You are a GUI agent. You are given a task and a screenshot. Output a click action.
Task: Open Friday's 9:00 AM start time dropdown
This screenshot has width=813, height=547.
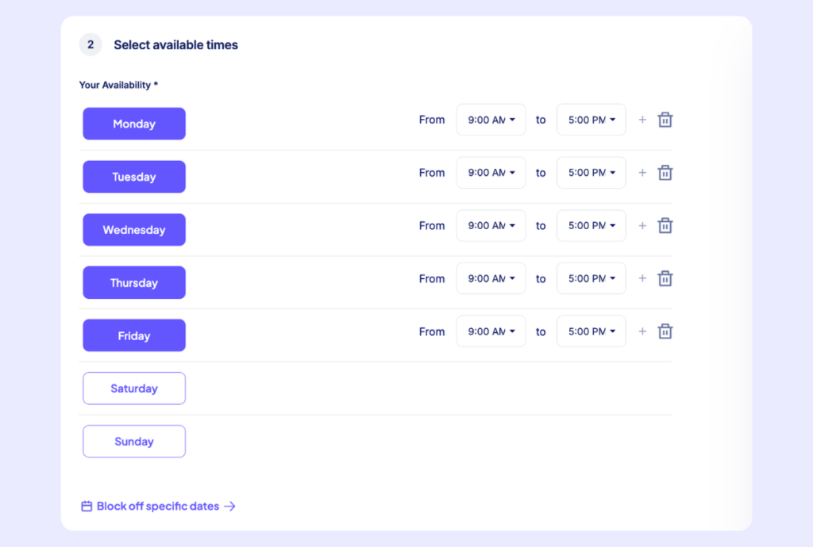point(491,331)
